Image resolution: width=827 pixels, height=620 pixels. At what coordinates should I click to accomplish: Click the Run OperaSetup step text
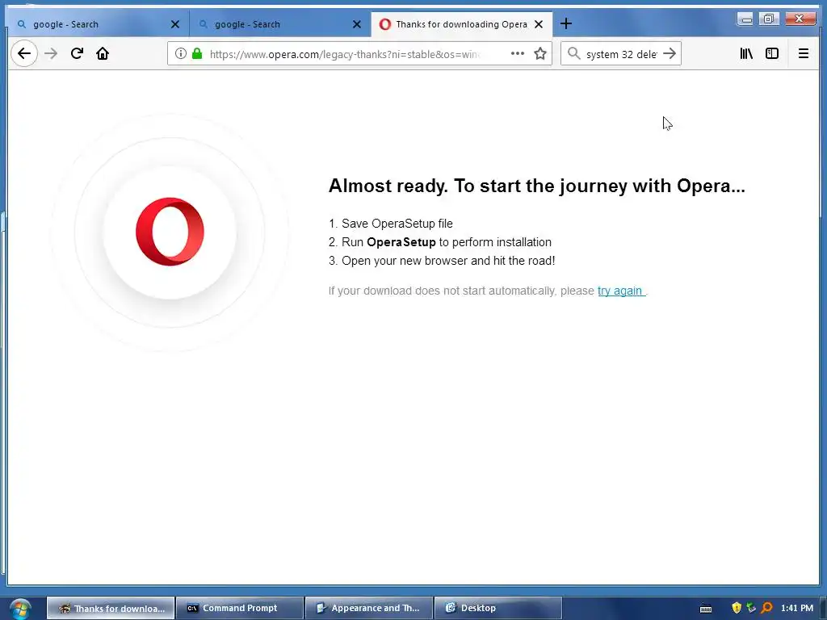click(x=440, y=242)
